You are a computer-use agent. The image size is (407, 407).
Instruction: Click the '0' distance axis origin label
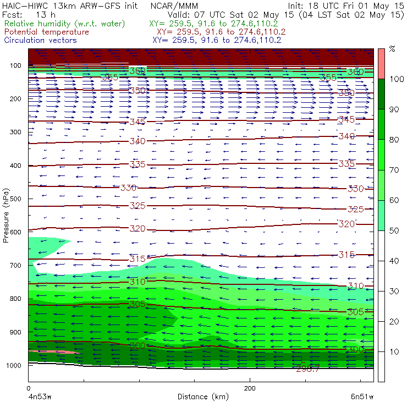pos(29,388)
